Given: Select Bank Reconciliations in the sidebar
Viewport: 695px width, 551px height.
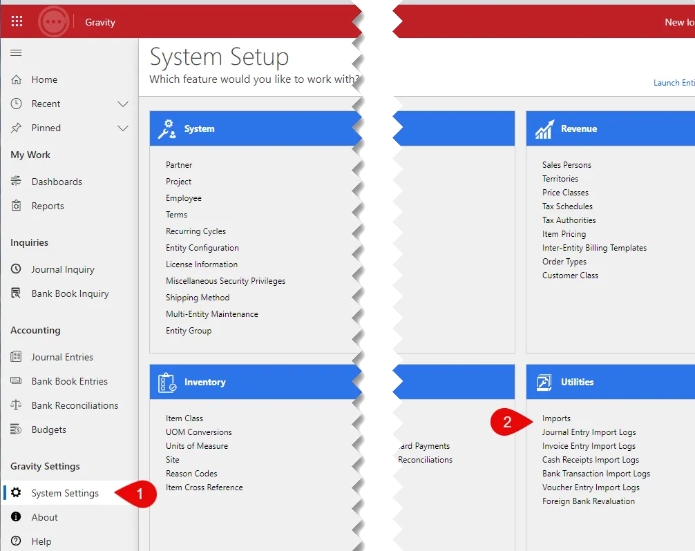Looking at the screenshot, I should pos(75,405).
